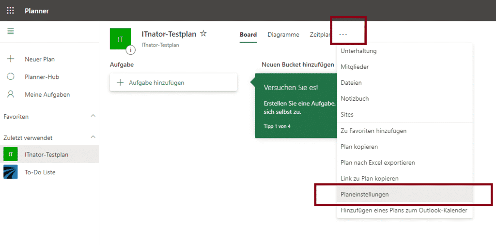Open the app launcher waffle icon
This screenshot has height=245, width=496.
(11, 11)
